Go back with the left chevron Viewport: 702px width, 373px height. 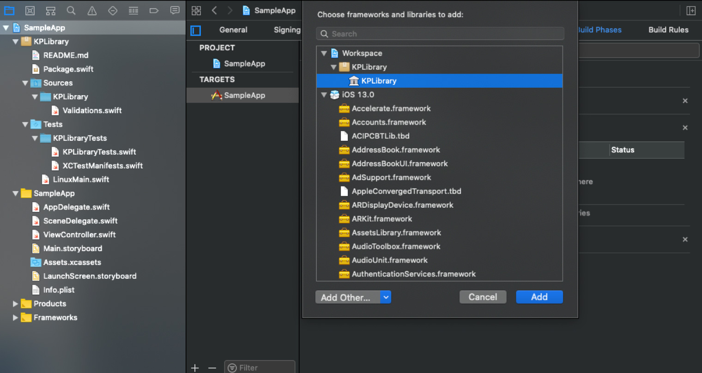point(214,10)
